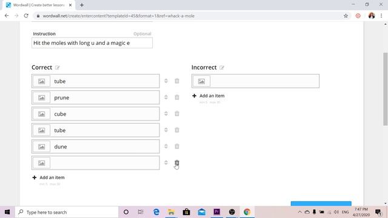Image resolution: width=388 pixels, height=218 pixels.
Task: Reorder the cube item using its arrows
Action: (166, 114)
